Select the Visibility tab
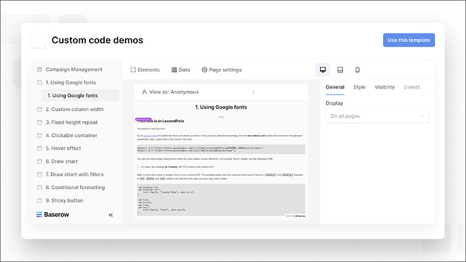Image resolution: width=466 pixels, height=262 pixels. [384, 87]
